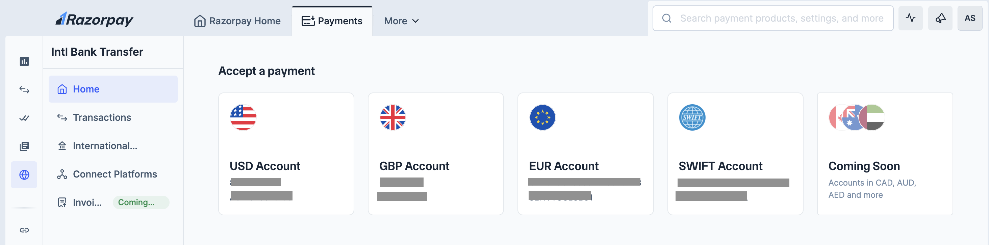Open the USD Account card
This screenshot has width=989, height=245.
pyautogui.click(x=286, y=153)
